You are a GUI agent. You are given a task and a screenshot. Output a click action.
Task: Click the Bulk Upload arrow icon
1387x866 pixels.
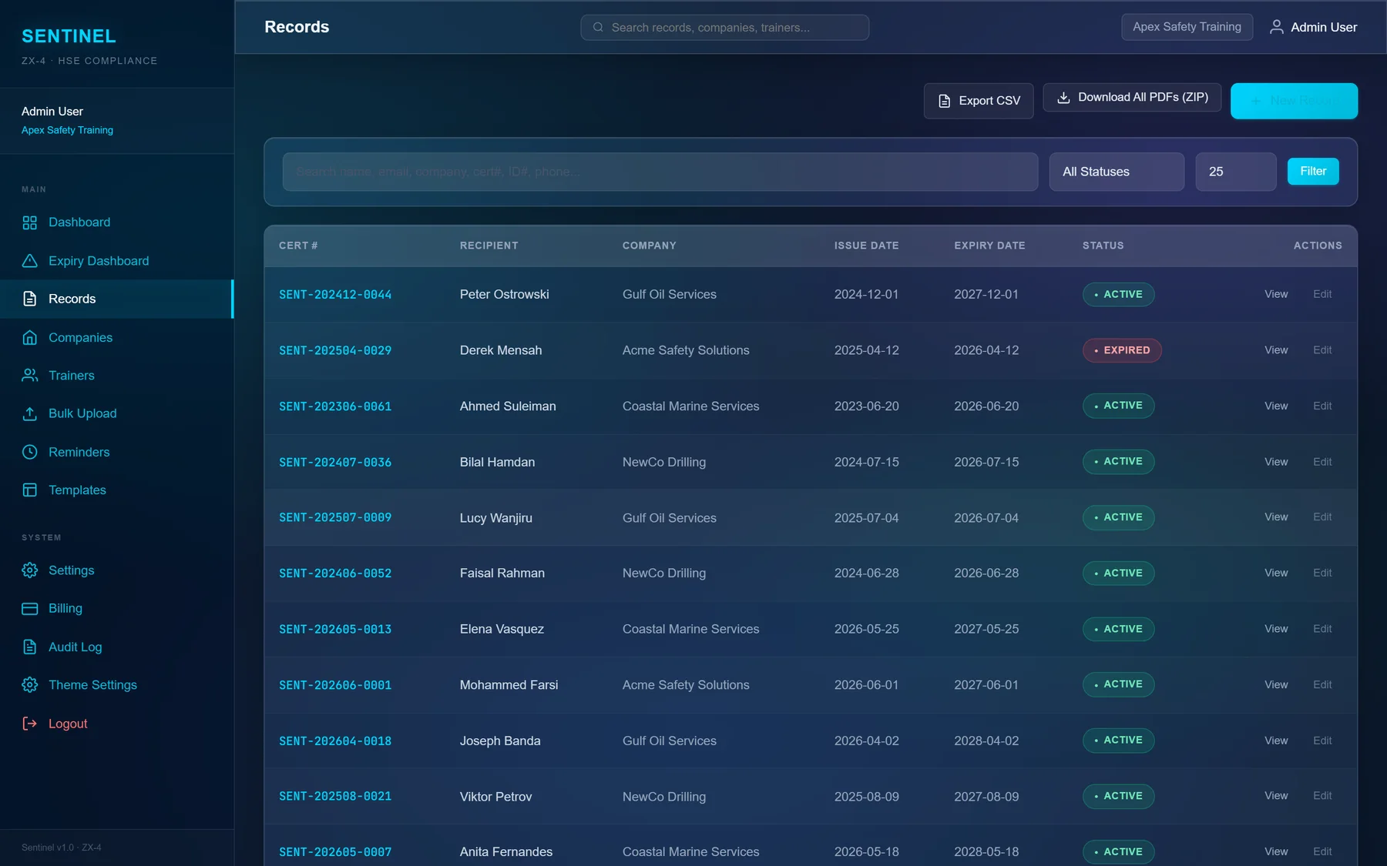click(30, 413)
